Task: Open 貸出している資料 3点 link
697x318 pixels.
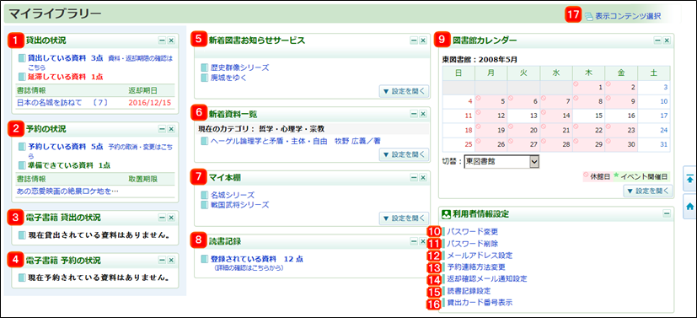Action: [66, 58]
